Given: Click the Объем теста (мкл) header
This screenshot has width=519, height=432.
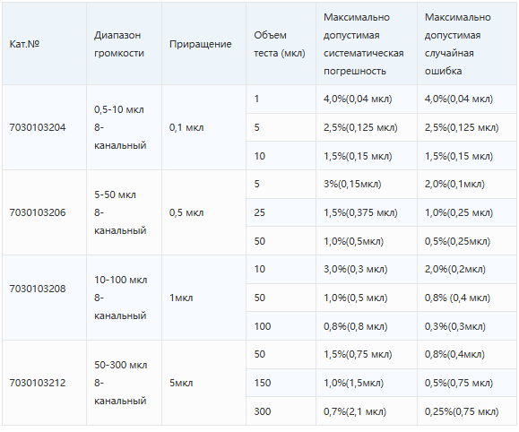Looking at the screenshot, I should tap(280, 44).
